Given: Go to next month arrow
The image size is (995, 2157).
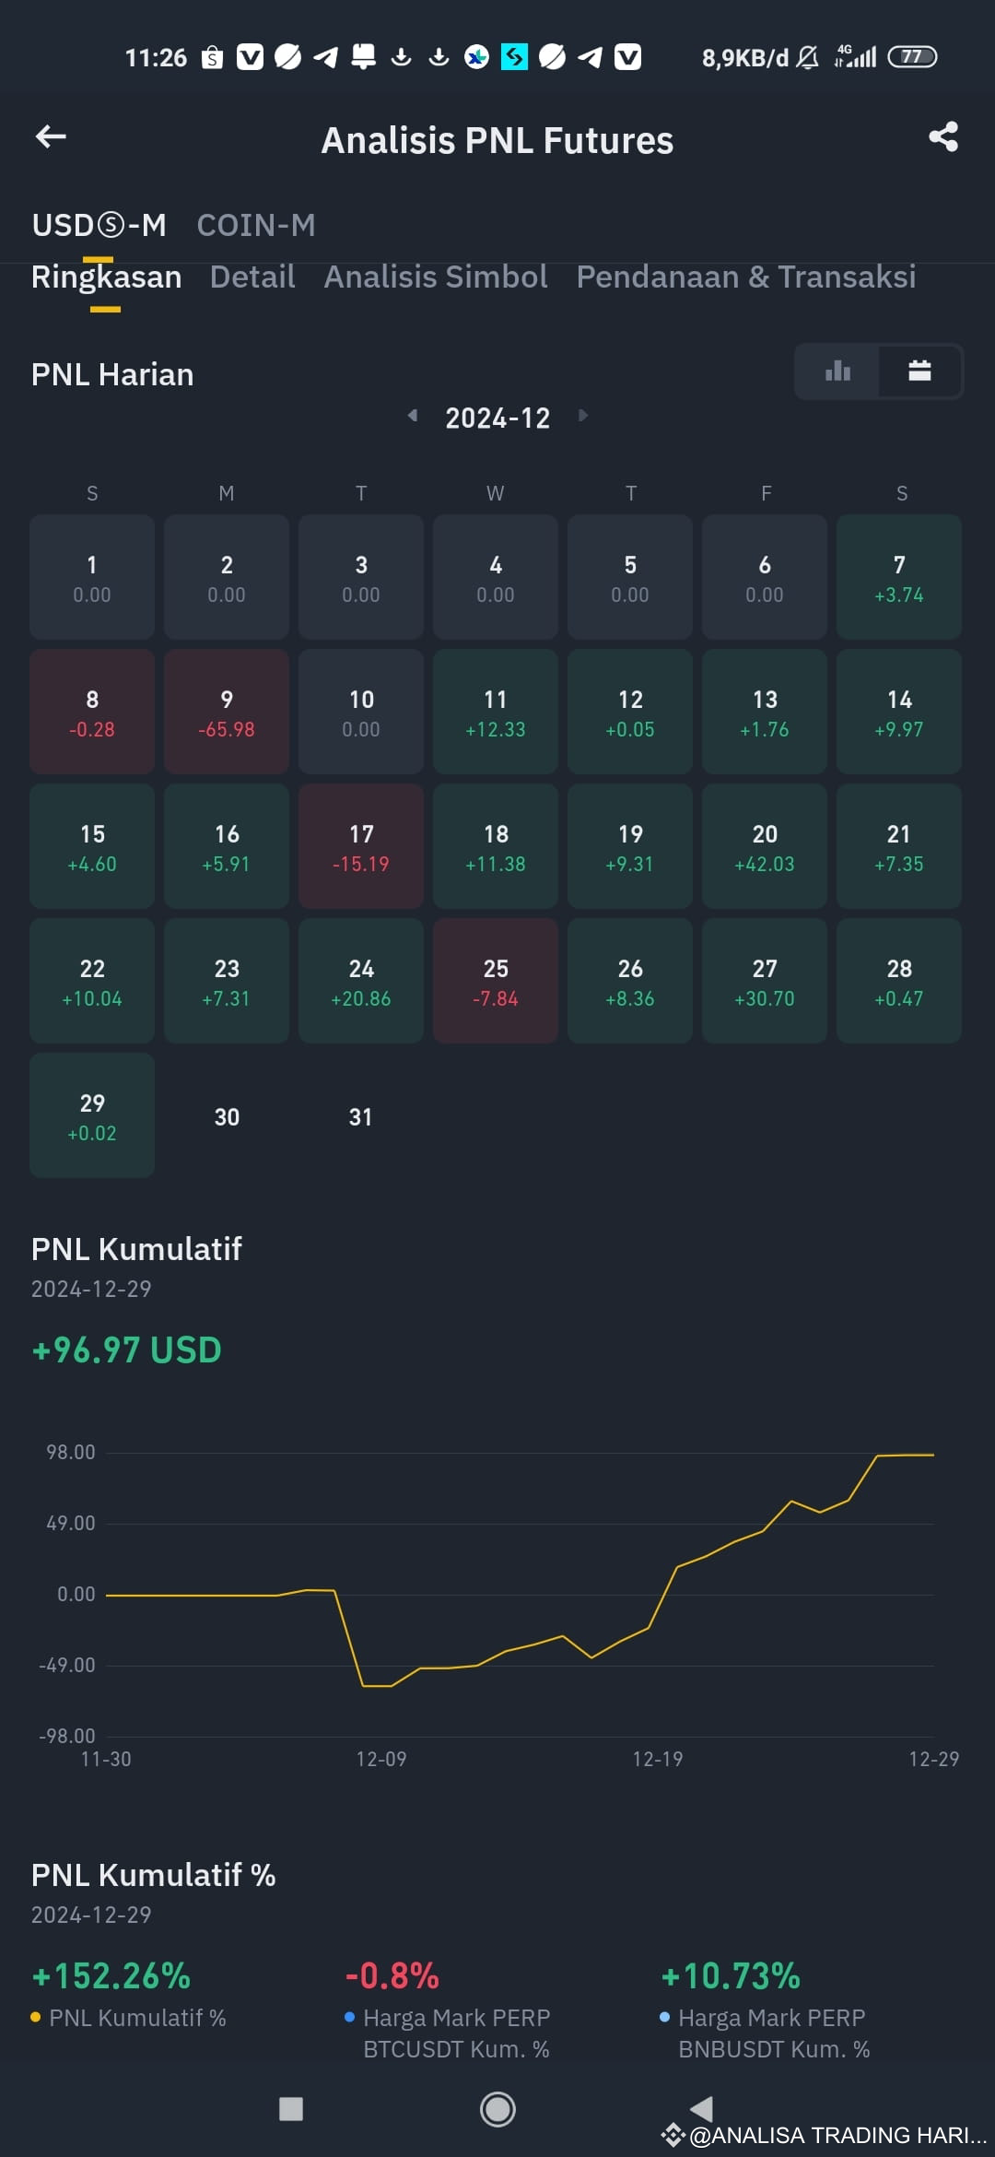Looking at the screenshot, I should tap(582, 416).
